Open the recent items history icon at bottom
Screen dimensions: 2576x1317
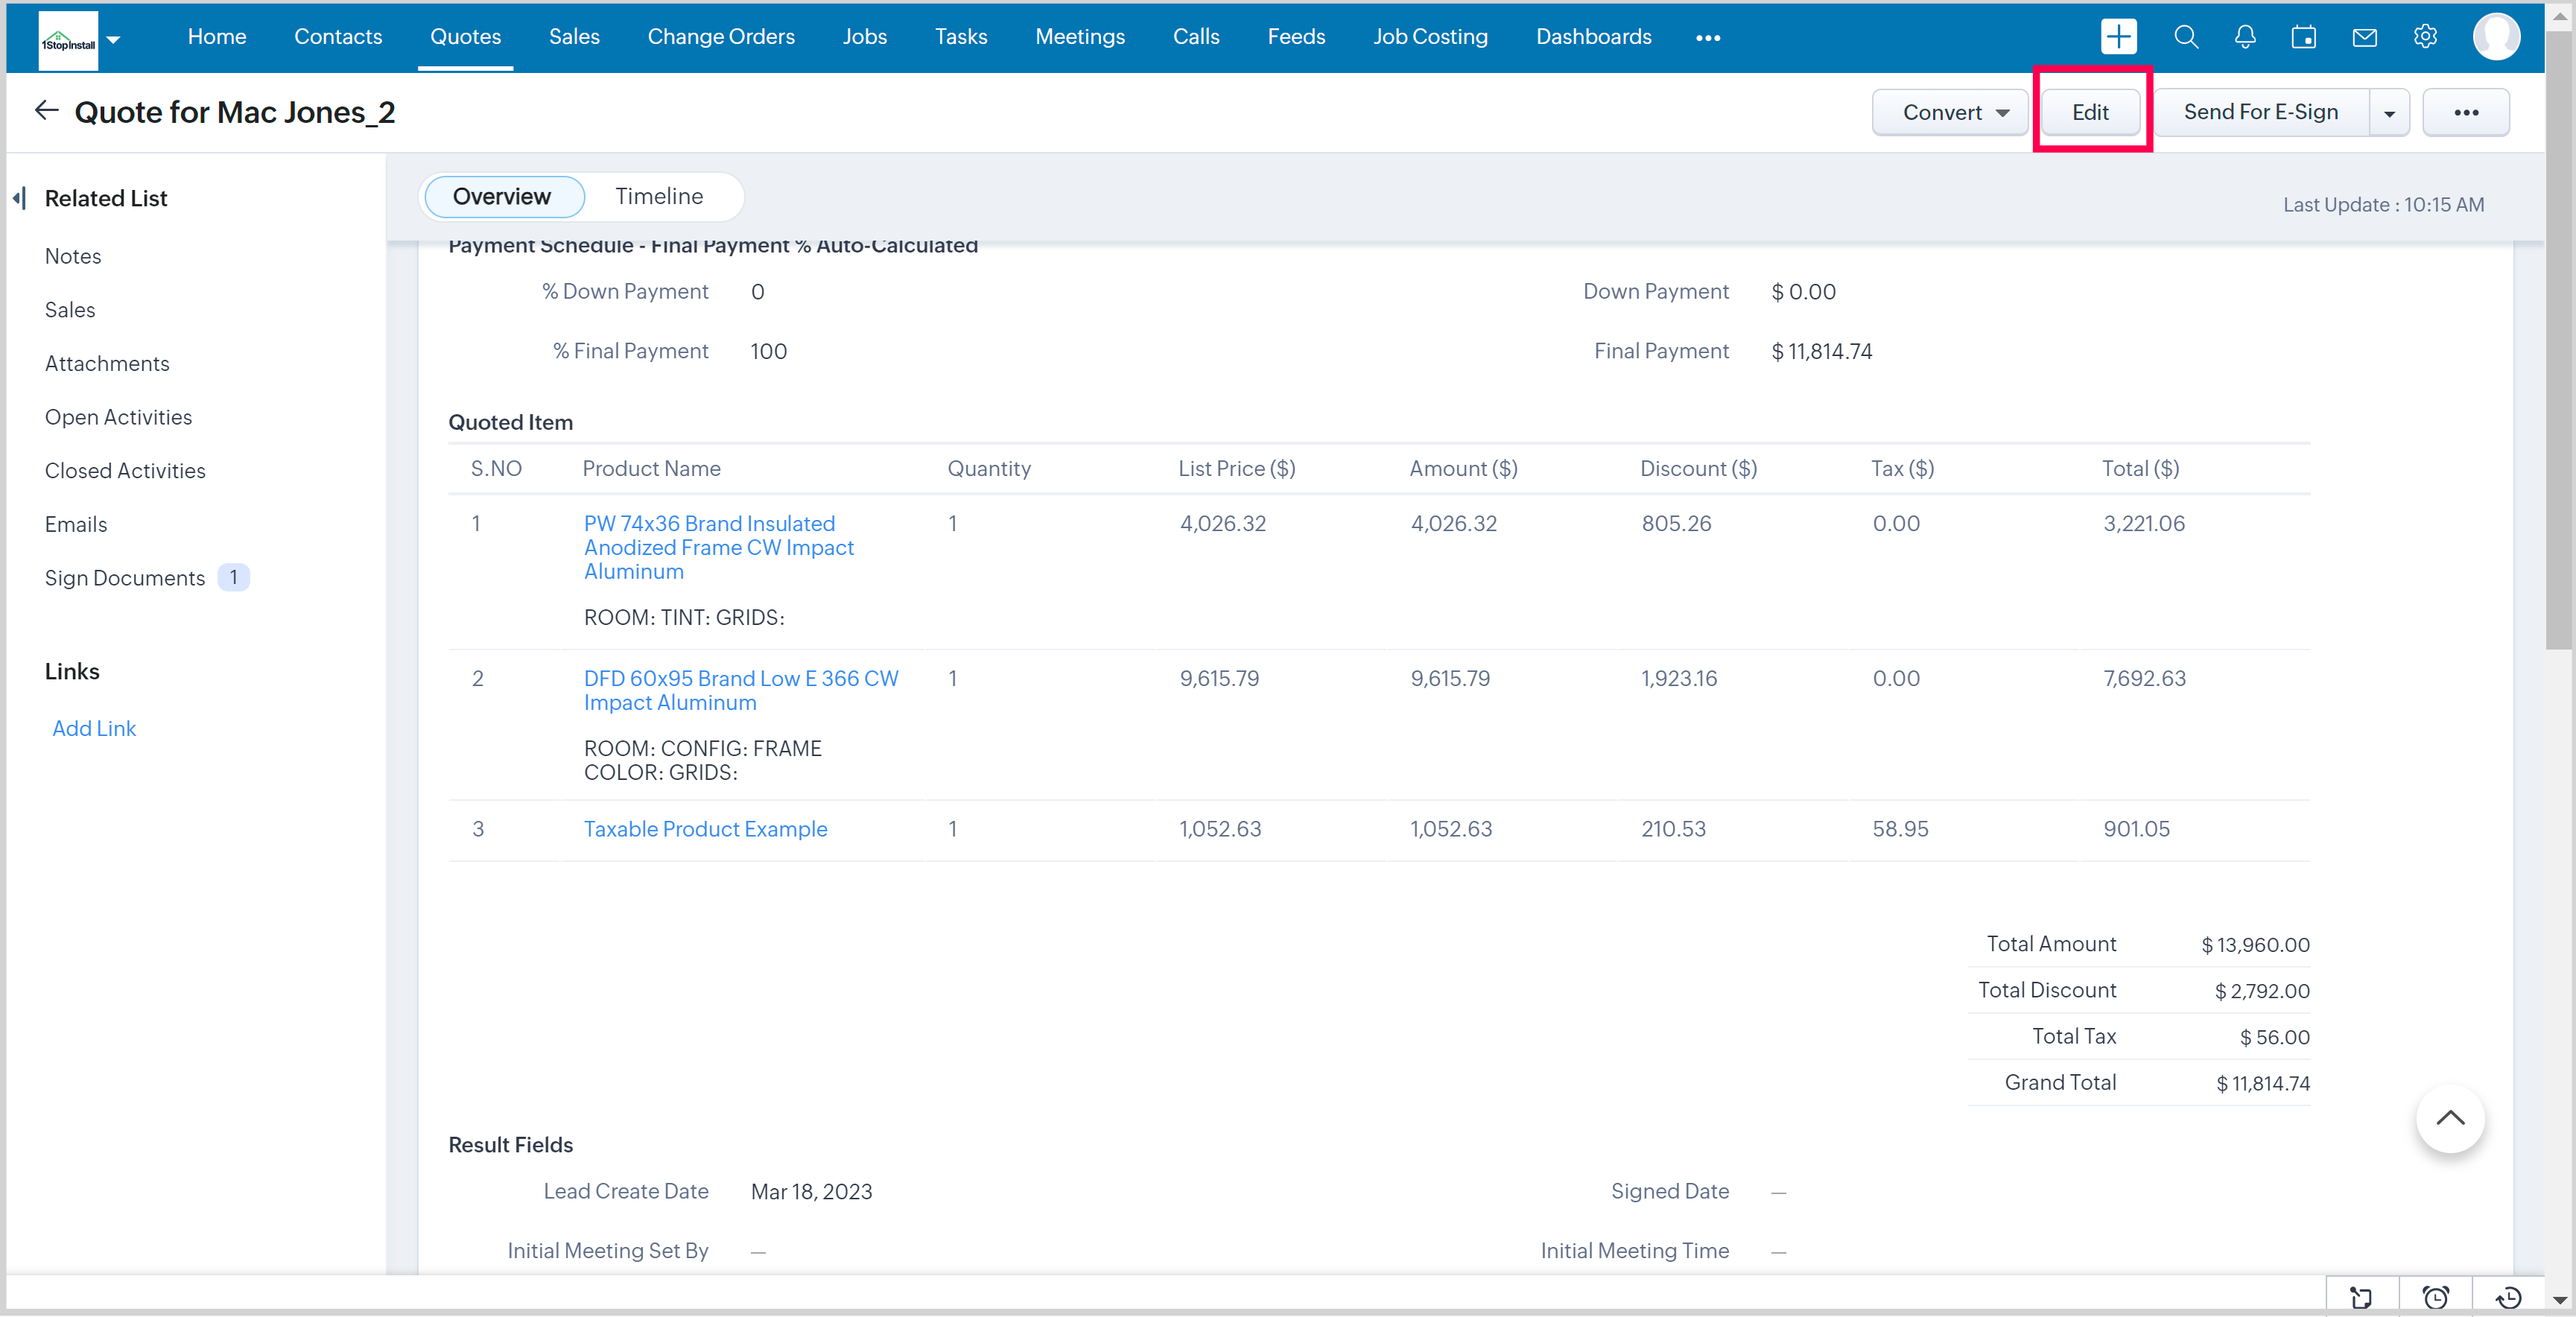[x=2508, y=1297]
